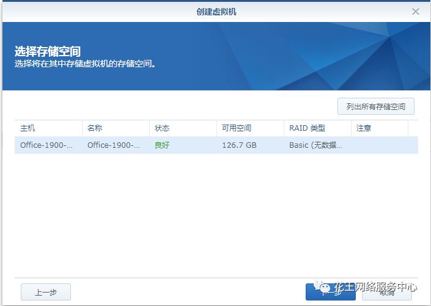Close the 创建虚拟机 dialog with X
Viewport: 431px width, 306px height.
click(x=416, y=12)
